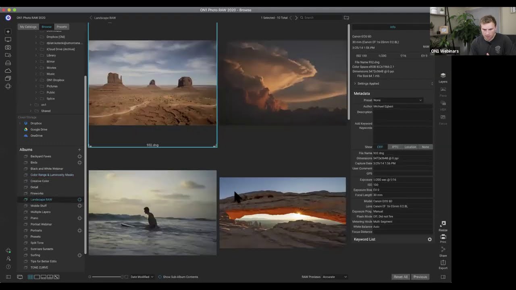516x290 pixels.
Task: Open the Resize module icon
Action: [x=443, y=226]
